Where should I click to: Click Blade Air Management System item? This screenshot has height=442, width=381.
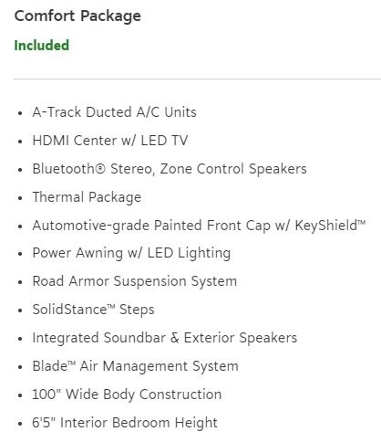[135, 366]
